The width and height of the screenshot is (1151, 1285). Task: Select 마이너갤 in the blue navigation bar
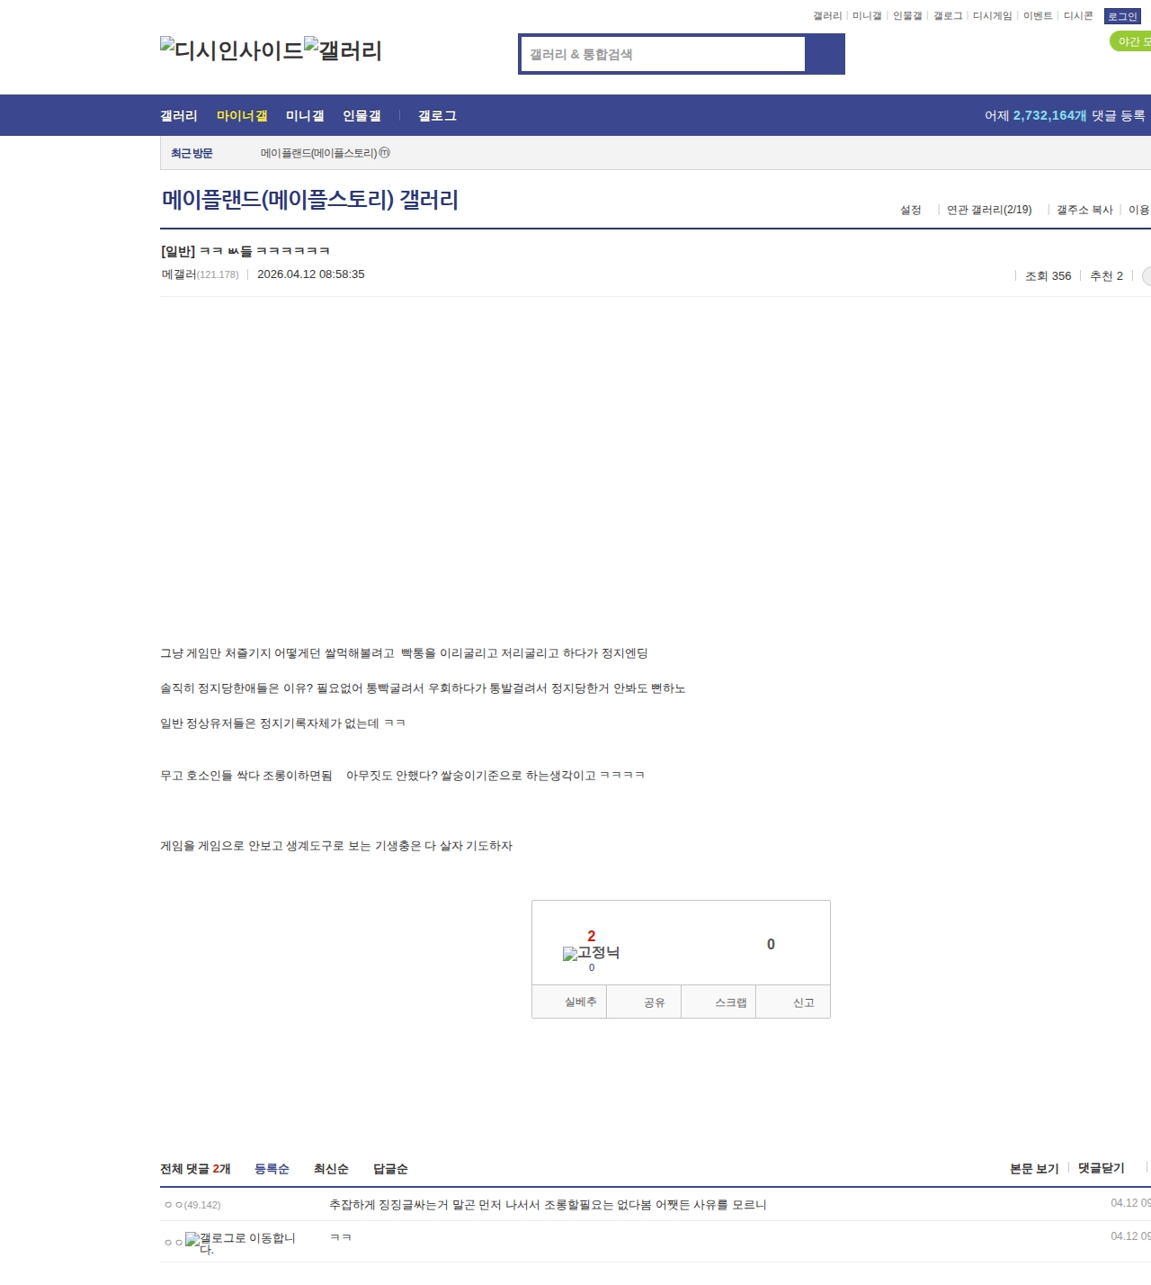242,115
